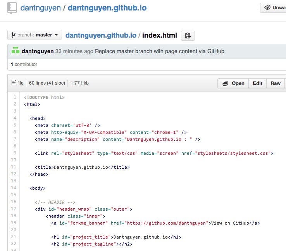The image size is (286, 251).
Task: Click the 'X-UA-Compatible' meta value
Action: point(104,132)
